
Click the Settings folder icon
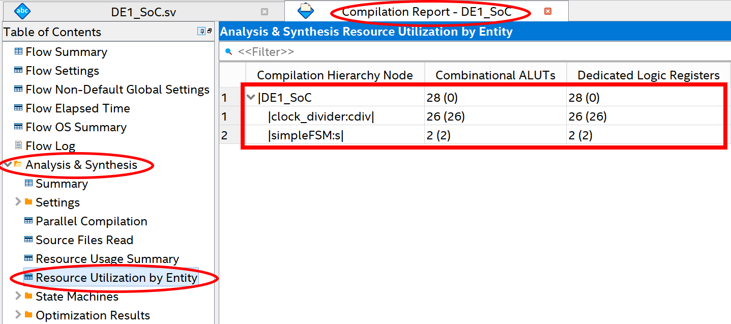click(28, 202)
